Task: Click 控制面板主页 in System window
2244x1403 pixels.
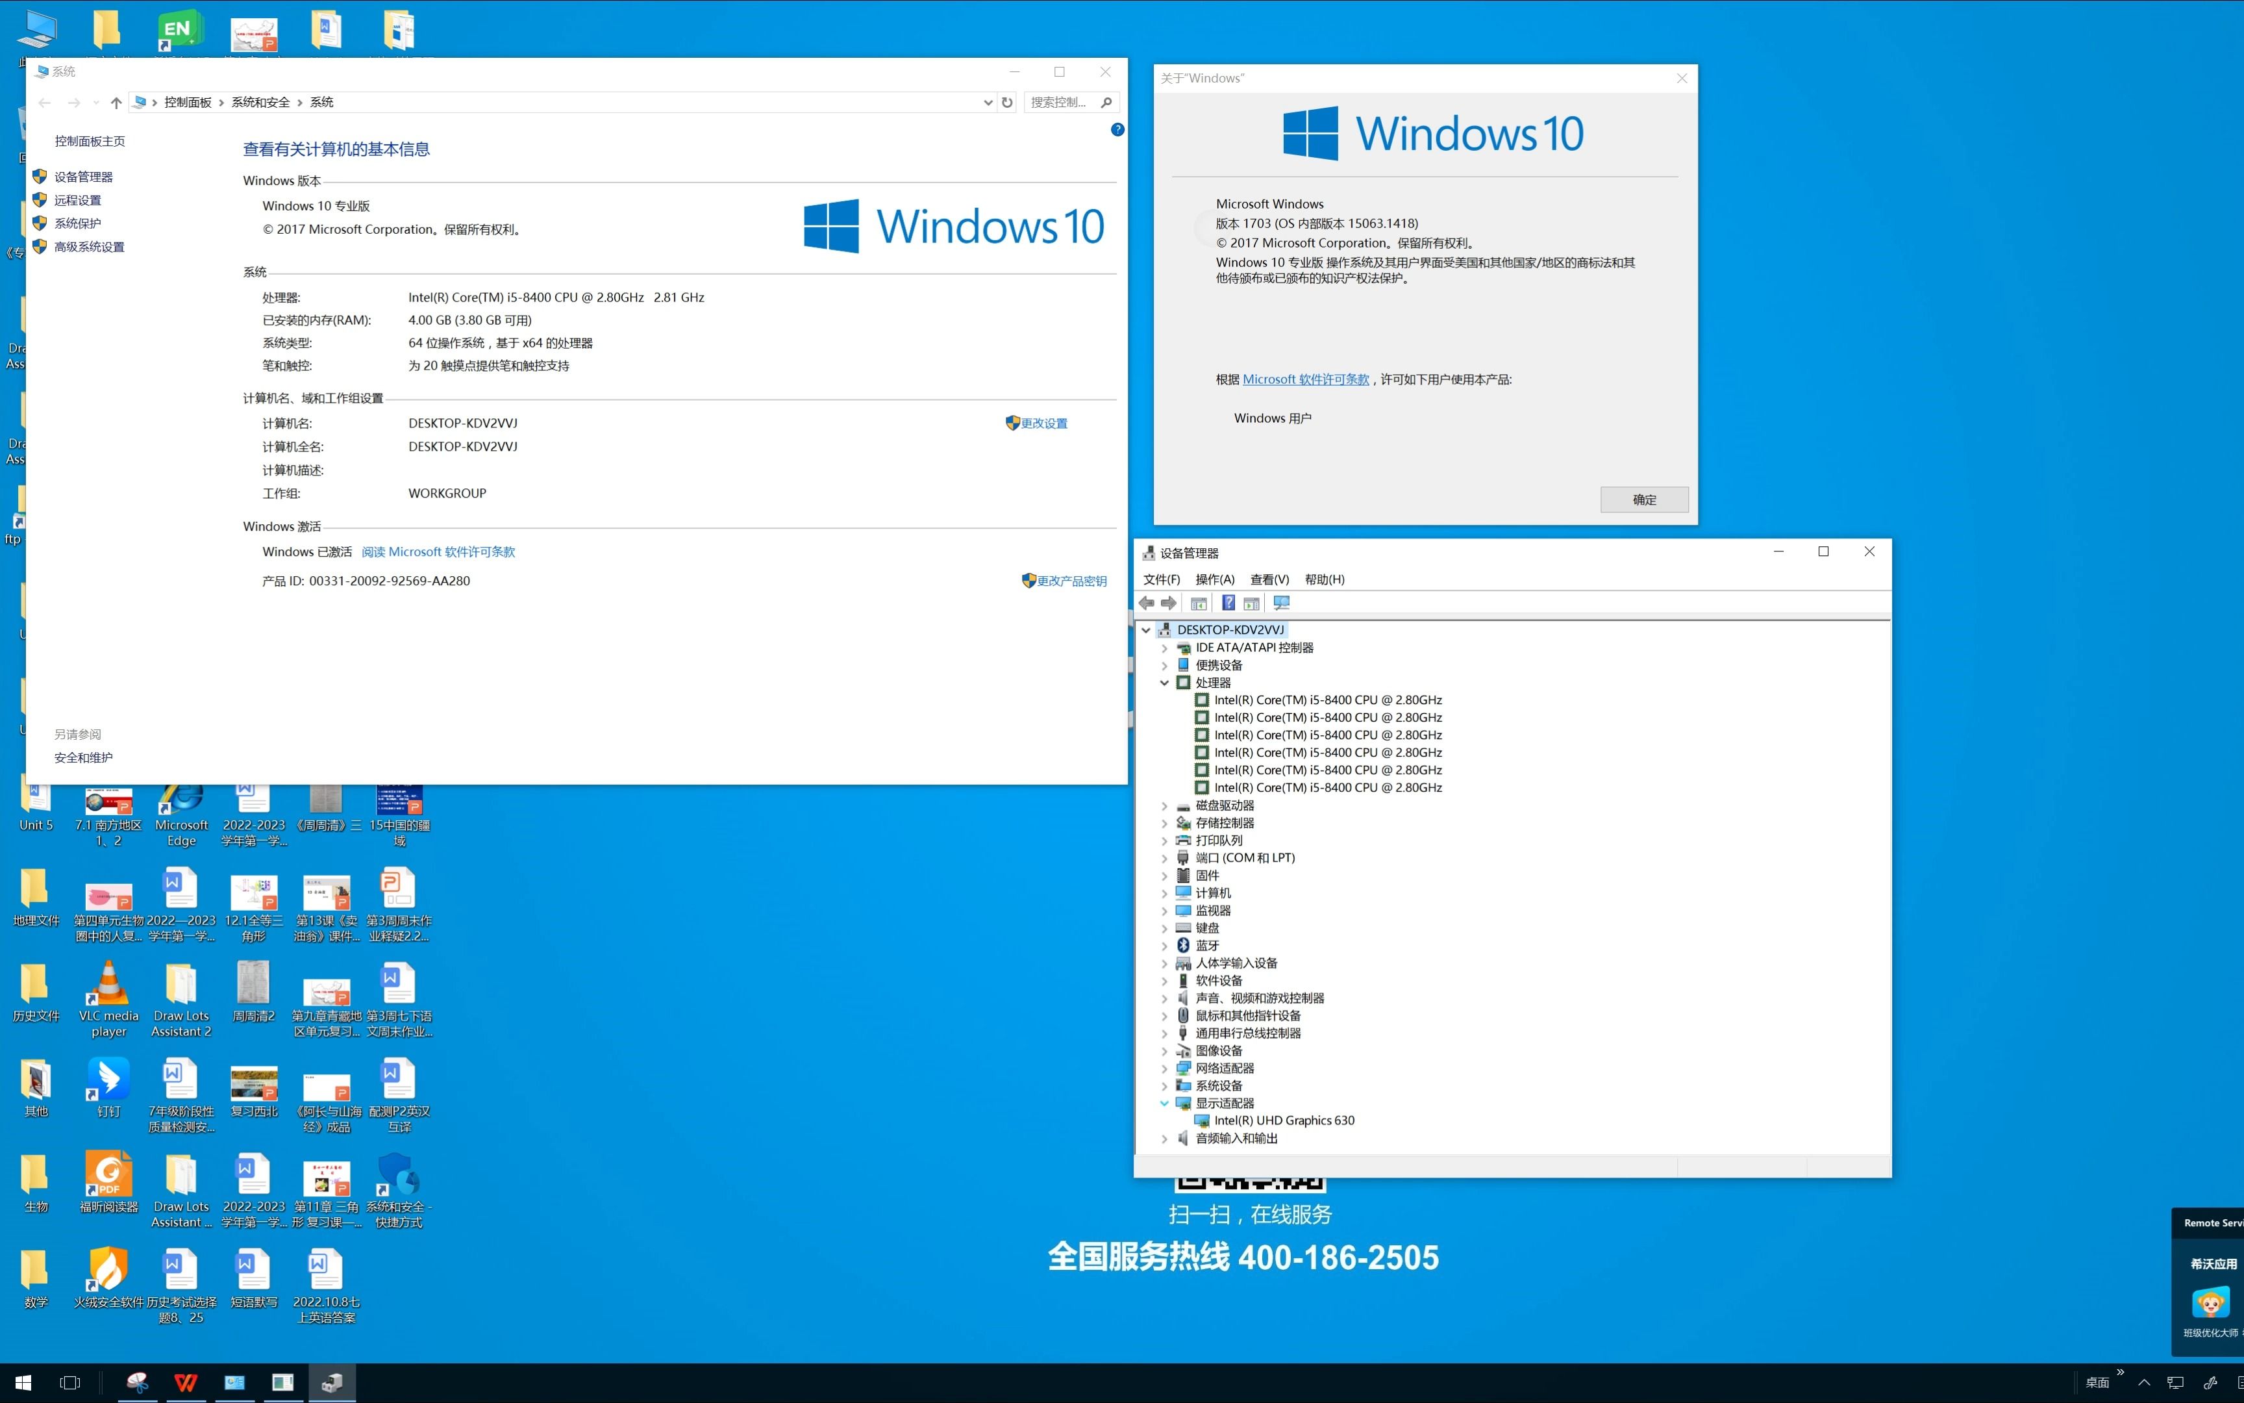Action: [90, 141]
